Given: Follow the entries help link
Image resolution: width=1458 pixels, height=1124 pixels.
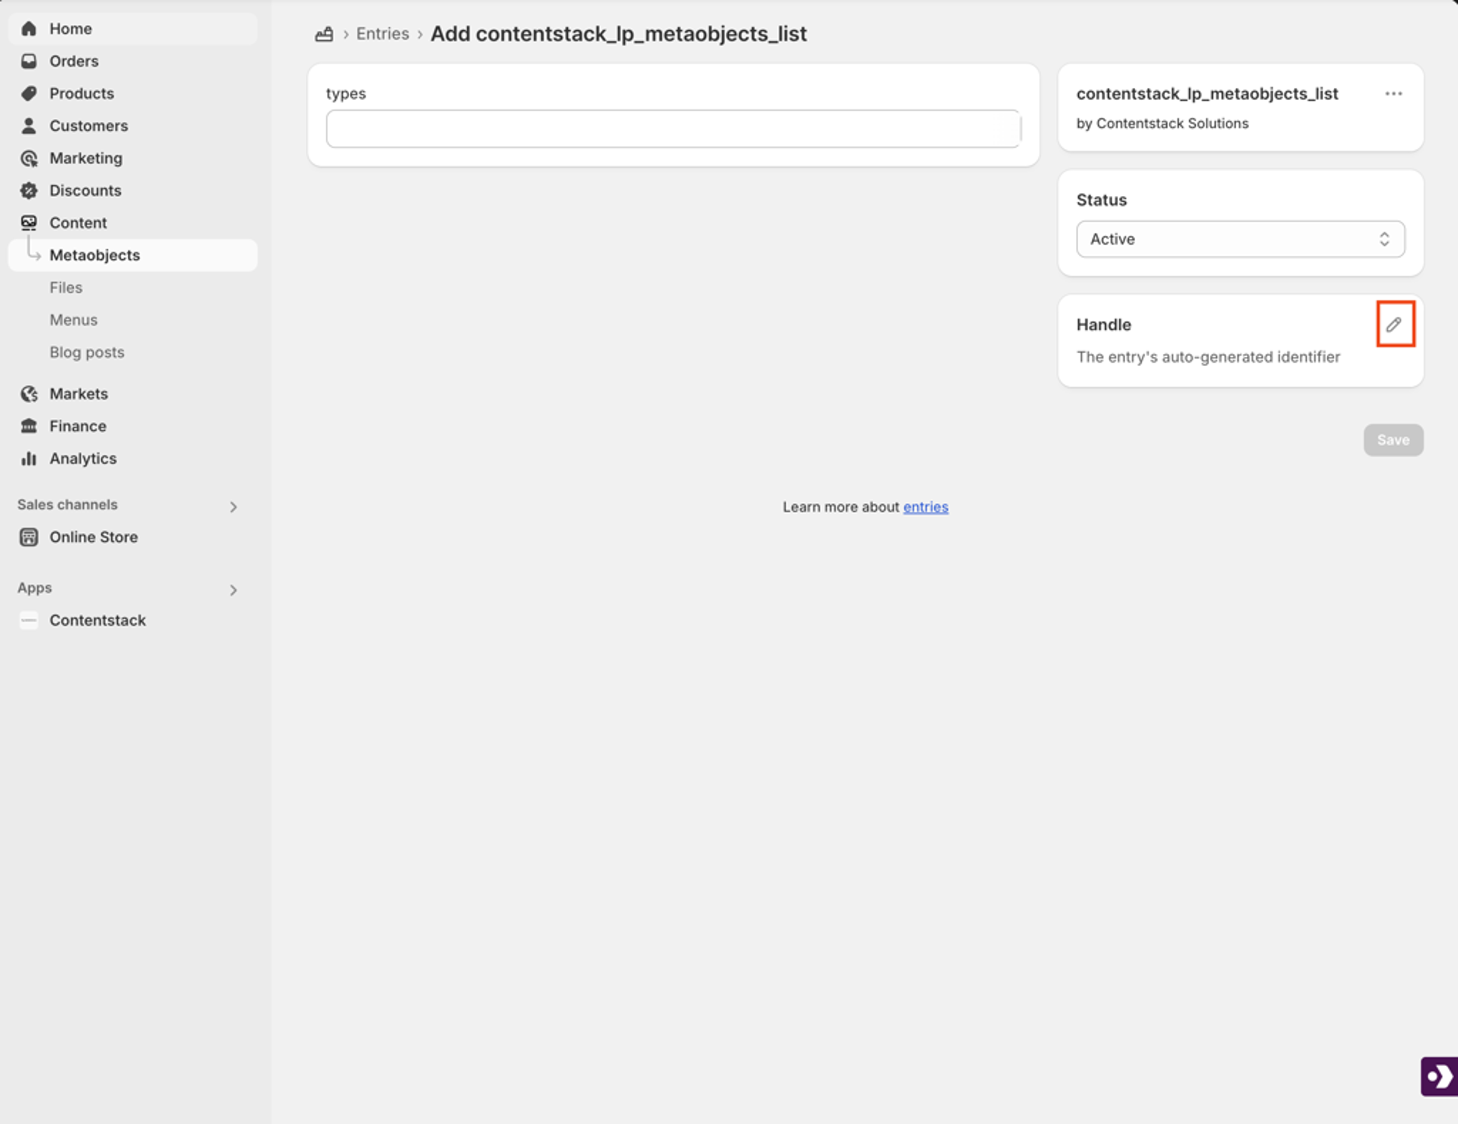Looking at the screenshot, I should pos(925,507).
